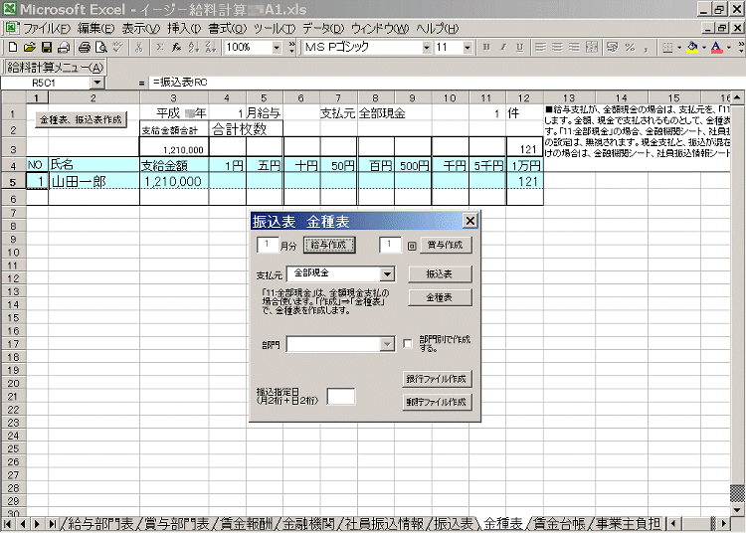Click the 振込指定日 input field
This screenshot has width=746, height=533.
tap(340, 396)
